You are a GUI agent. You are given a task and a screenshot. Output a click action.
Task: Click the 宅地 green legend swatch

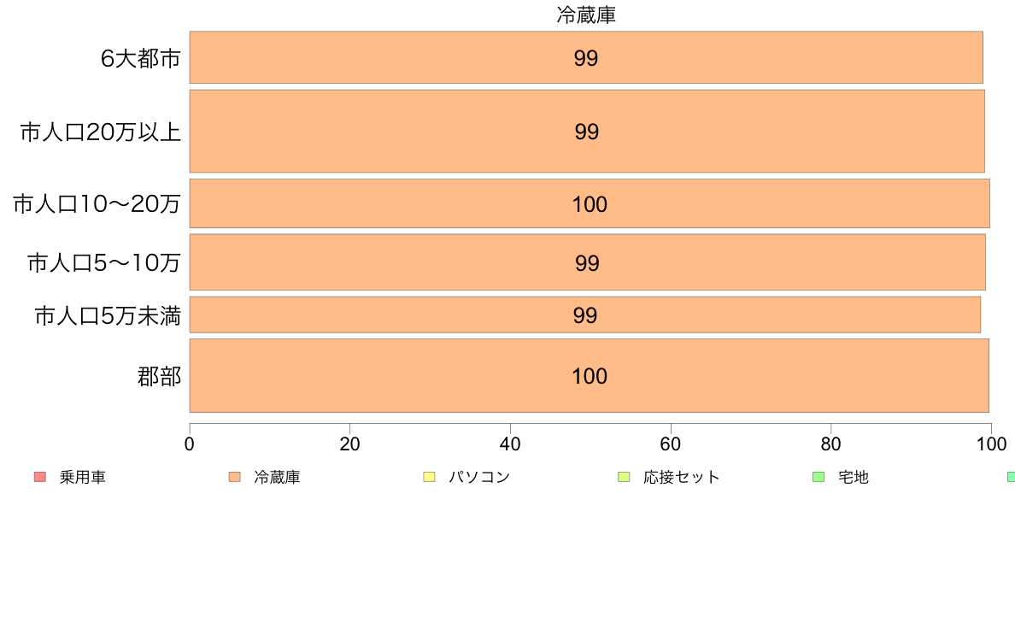coord(818,477)
